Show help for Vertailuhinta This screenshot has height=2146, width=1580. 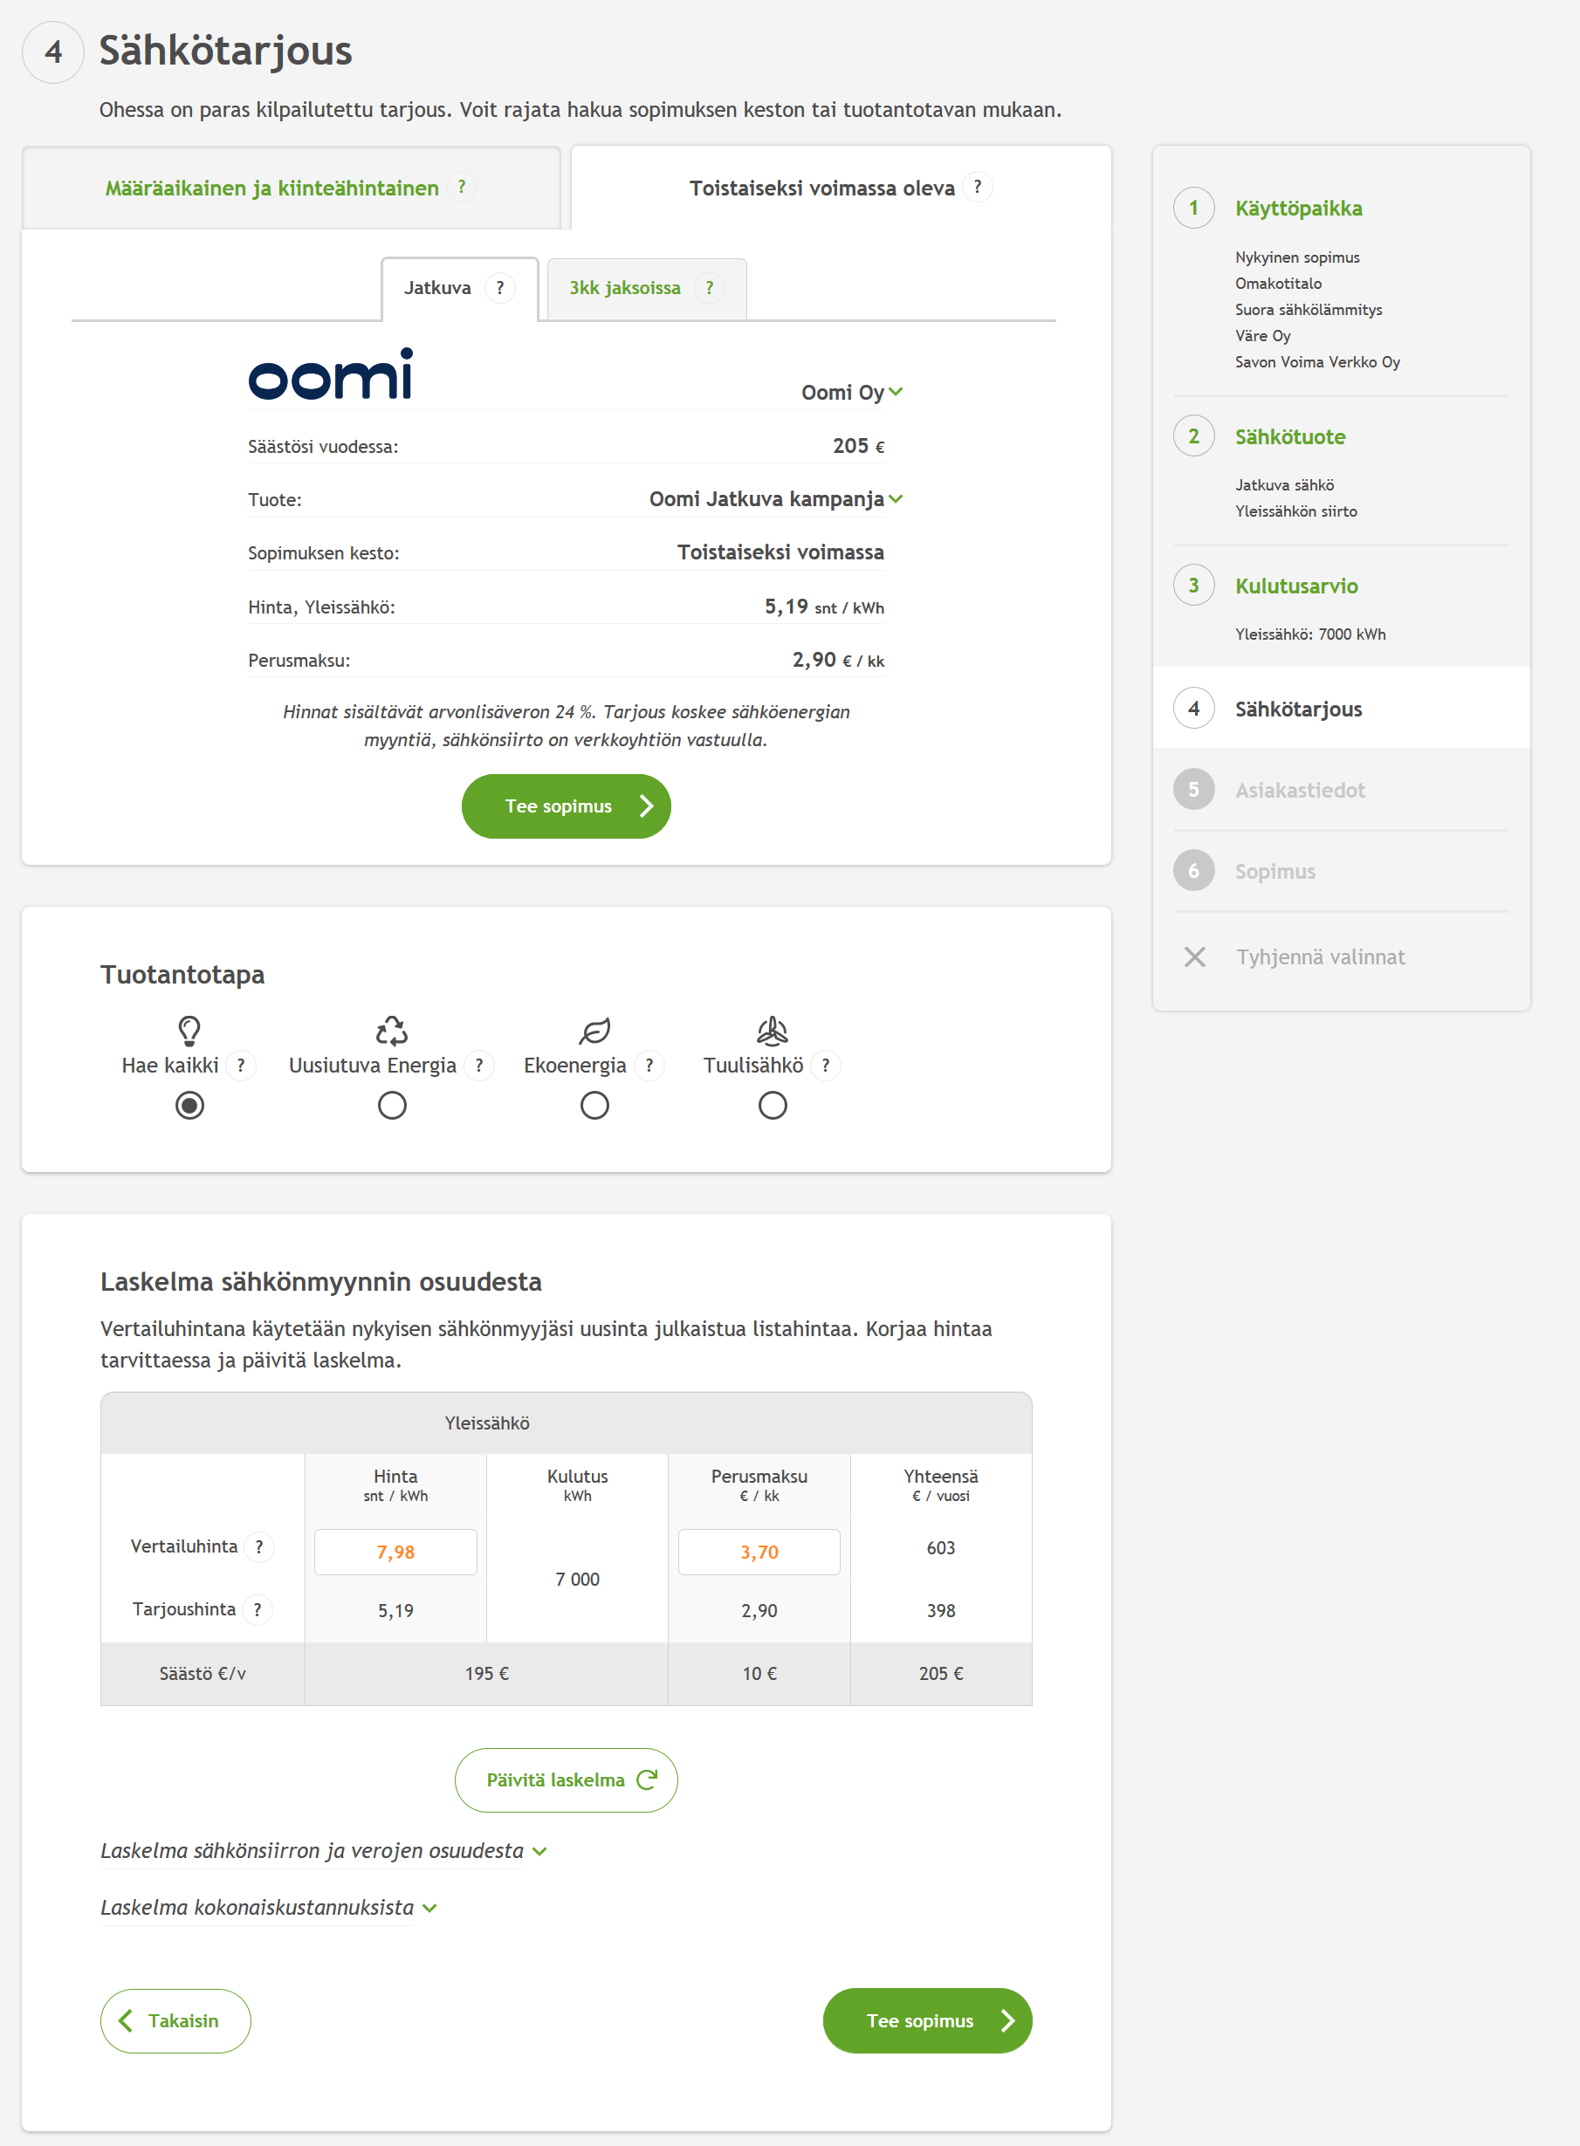point(258,1546)
